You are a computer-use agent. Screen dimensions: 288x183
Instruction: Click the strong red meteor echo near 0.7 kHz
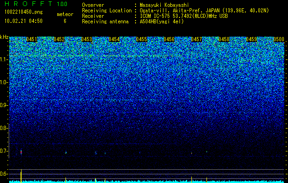(21, 152)
